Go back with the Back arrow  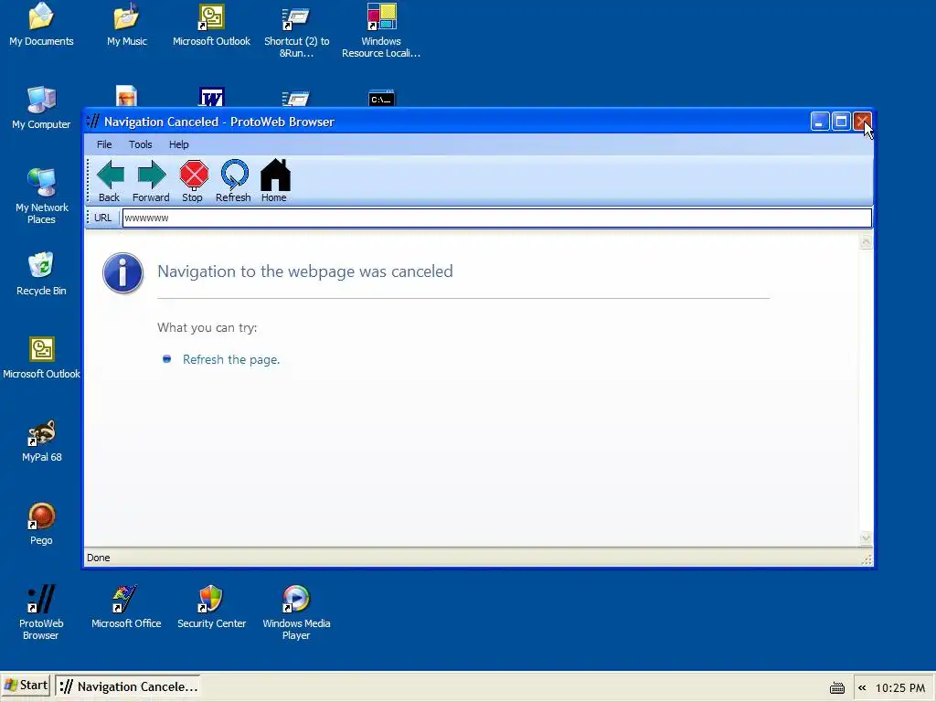click(x=110, y=180)
